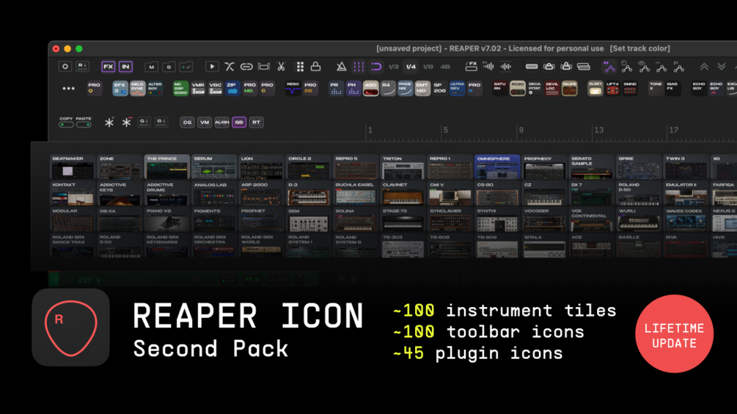
Task: Click the purple envelope move icon
Action: [x=609, y=67]
